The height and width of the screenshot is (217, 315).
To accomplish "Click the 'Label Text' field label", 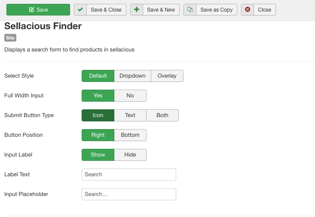I will pyautogui.click(x=17, y=175).
